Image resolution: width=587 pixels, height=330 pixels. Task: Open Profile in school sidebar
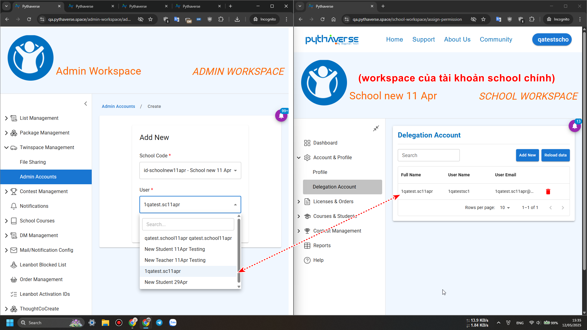tap(342, 172)
